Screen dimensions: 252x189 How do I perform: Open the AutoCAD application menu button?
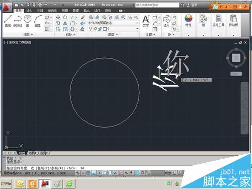[7, 7]
